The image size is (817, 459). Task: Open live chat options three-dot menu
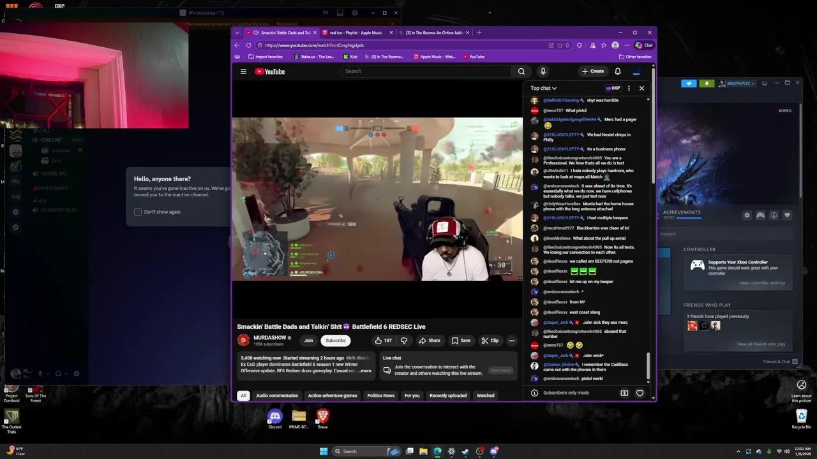coord(629,88)
